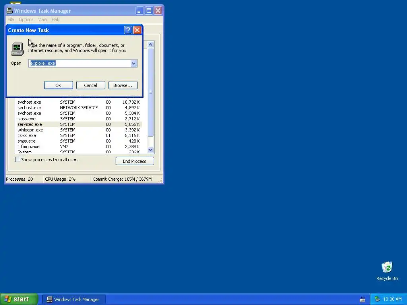
Task: Select svchost.exe row using 5,304 K
Action: 79,113
